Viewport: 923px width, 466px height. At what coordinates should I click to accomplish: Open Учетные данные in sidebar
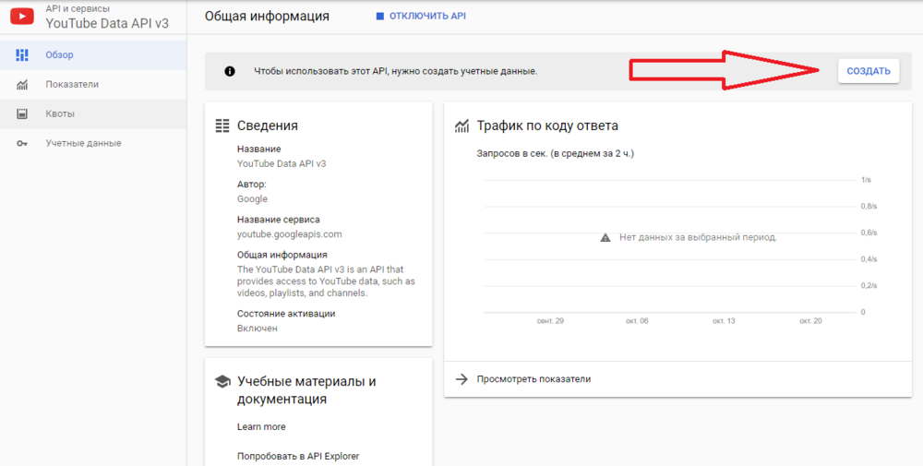[83, 144]
